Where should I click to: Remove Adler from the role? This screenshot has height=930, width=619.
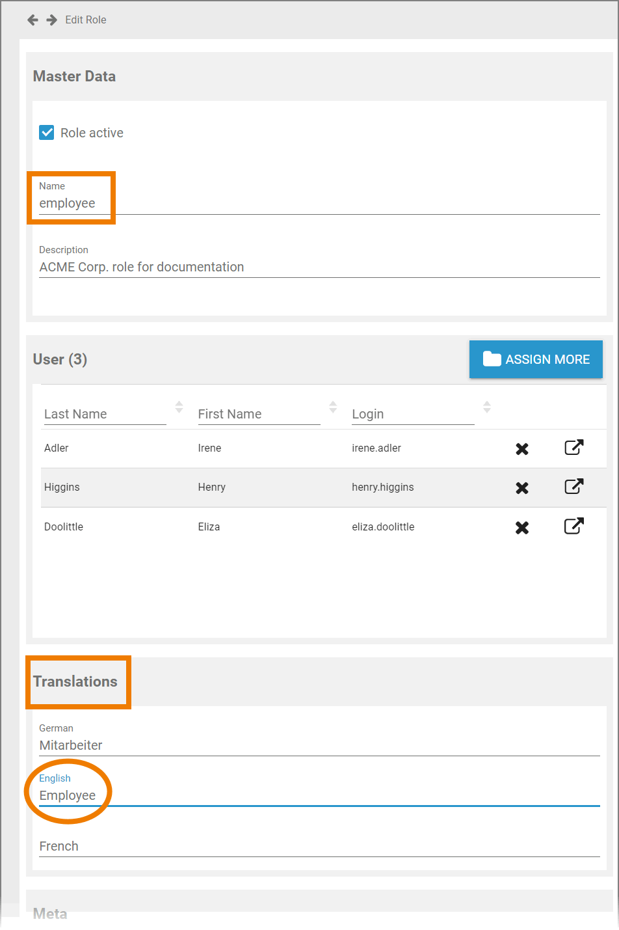point(522,448)
